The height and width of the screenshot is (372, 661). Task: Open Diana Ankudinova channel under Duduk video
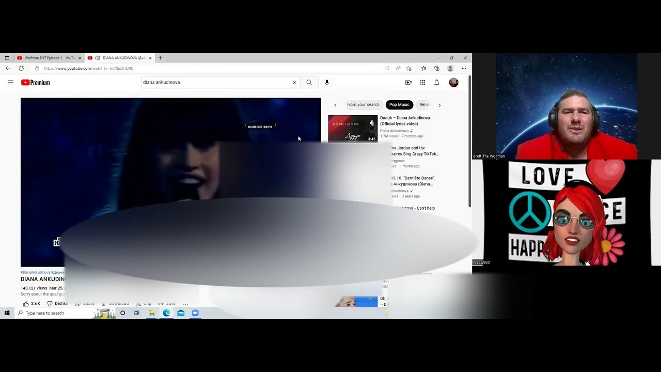(x=395, y=131)
